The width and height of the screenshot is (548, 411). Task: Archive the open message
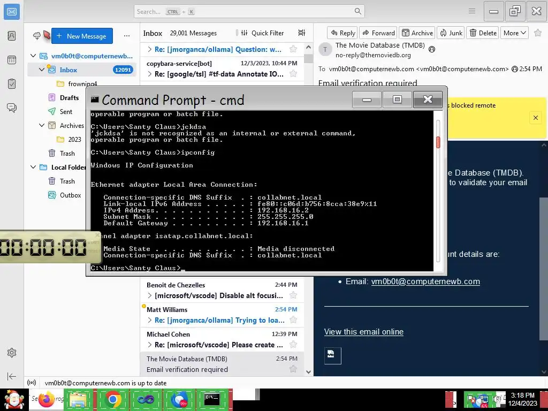pyautogui.click(x=417, y=33)
